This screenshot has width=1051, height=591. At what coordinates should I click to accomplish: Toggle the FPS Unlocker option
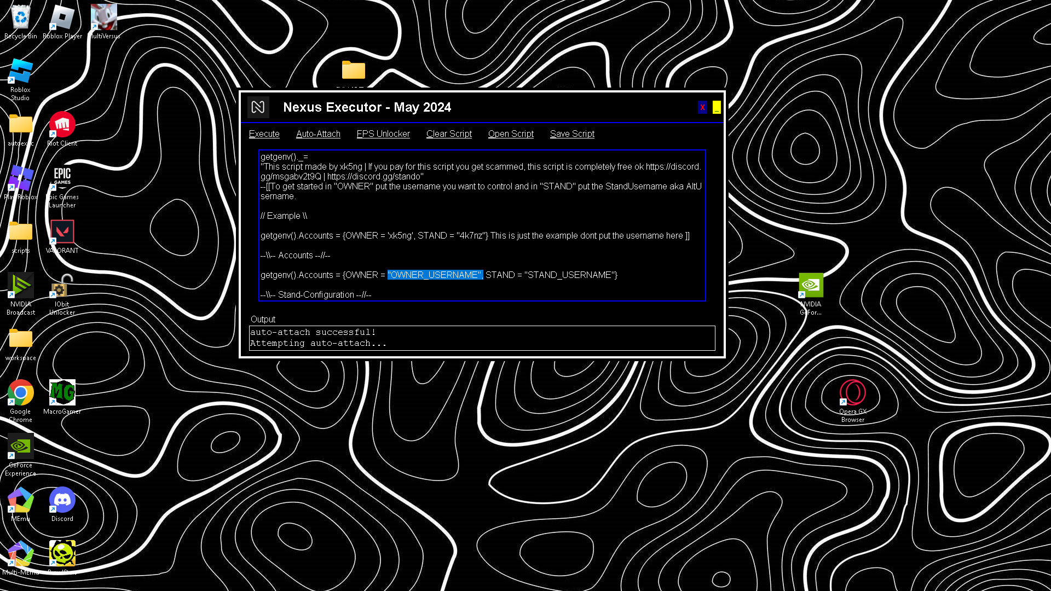pos(383,134)
